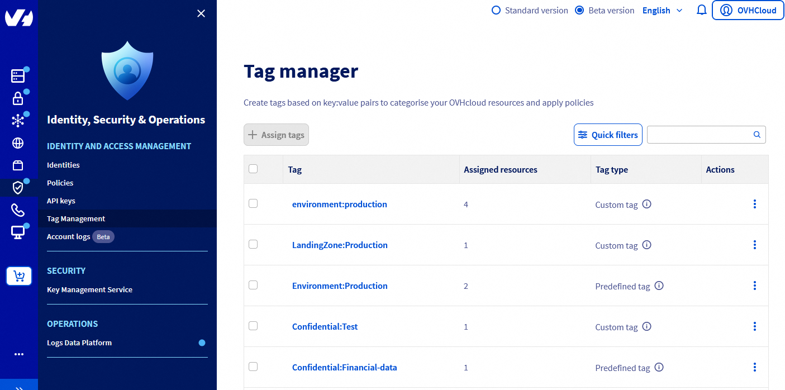This screenshot has height=390, width=785.
Task: Open the monitor sidebar icon
Action: point(18,231)
